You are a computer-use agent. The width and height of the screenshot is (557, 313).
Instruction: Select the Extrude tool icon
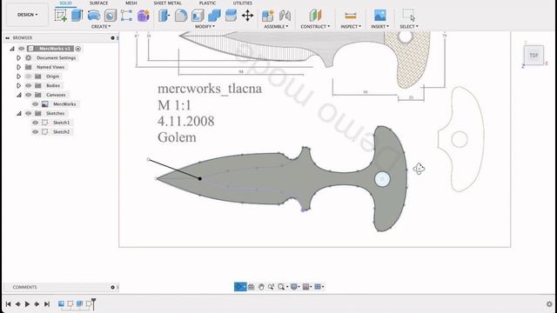click(x=77, y=16)
